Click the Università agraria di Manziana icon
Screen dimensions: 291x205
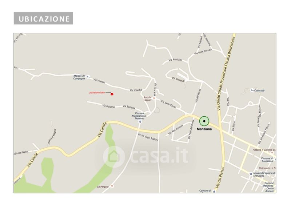251,174
